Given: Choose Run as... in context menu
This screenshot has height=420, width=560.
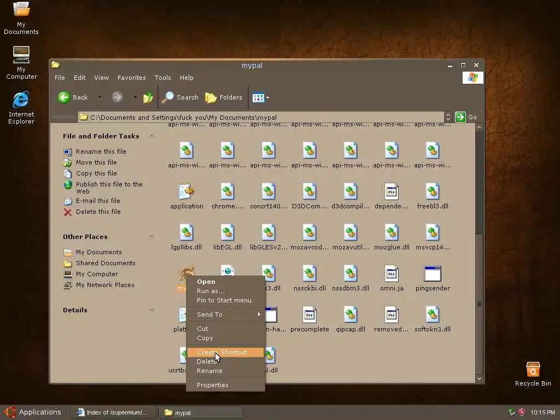Looking at the screenshot, I should click(225, 291).
